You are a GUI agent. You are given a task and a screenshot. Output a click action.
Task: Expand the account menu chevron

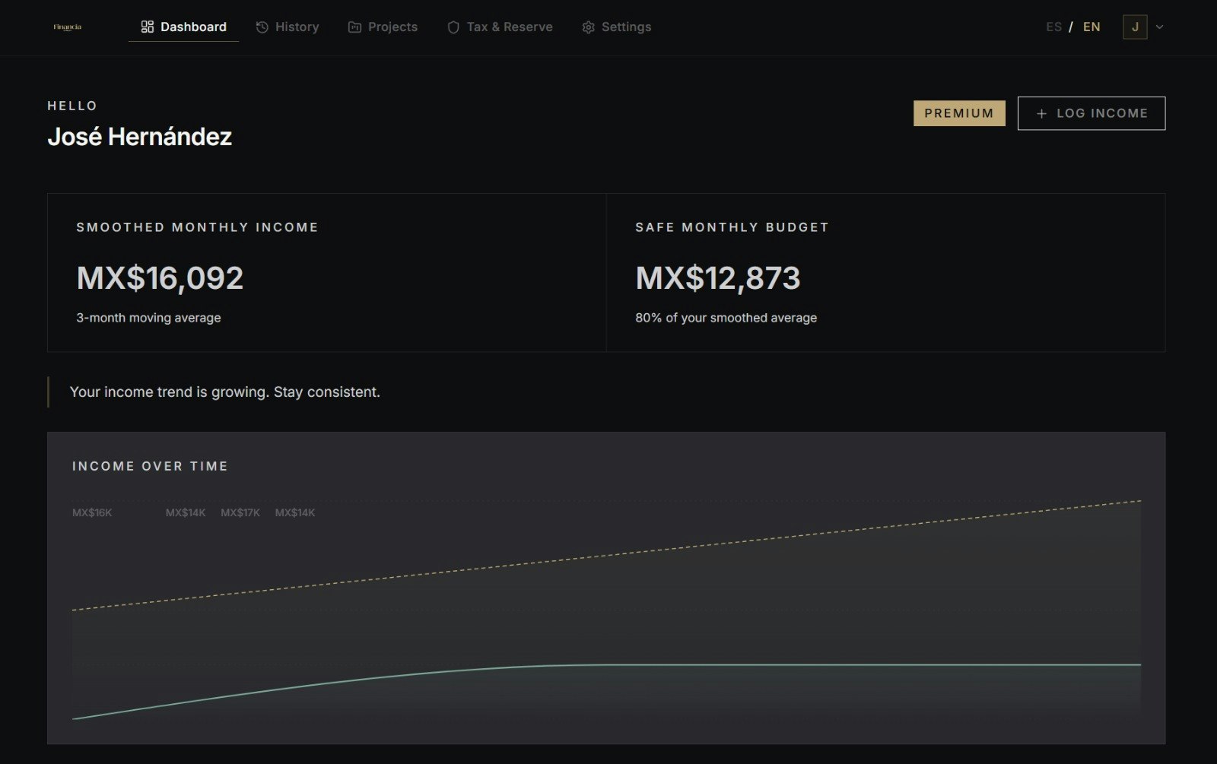coord(1159,27)
